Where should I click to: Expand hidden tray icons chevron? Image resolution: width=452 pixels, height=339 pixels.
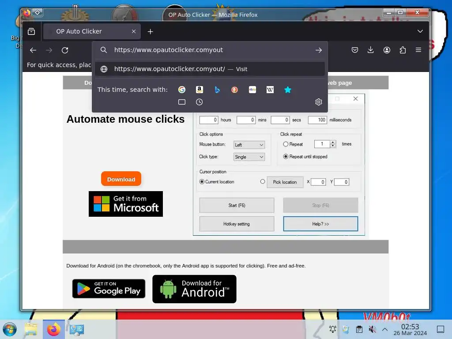(x=385, y=329)
